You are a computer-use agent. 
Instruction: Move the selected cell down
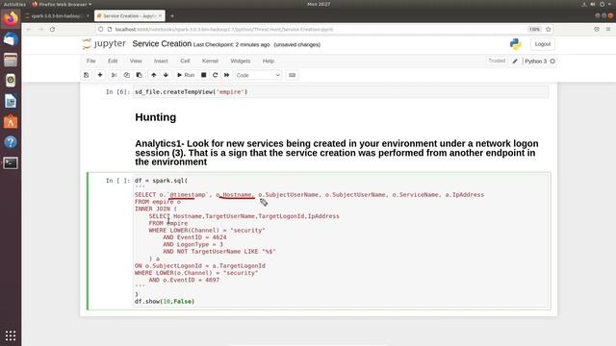(166, 75)
